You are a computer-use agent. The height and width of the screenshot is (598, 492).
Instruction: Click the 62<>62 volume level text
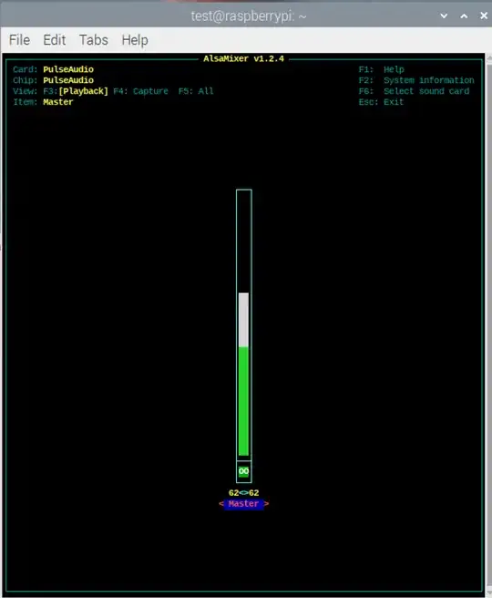[x=244, y=493]
